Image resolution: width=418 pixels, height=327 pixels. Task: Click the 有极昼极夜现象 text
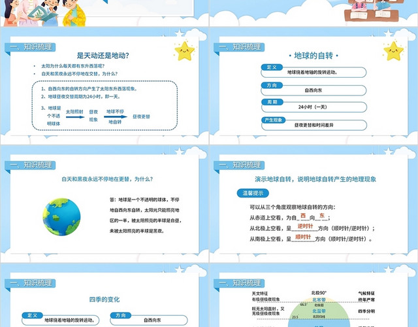click(266, 300)
